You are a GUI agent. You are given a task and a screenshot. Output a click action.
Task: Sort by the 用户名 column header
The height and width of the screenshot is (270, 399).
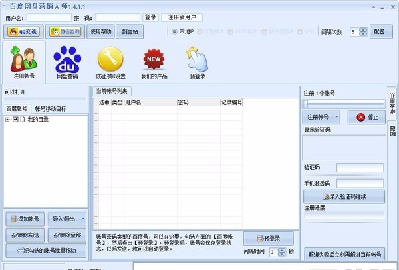(x=150, y=102)
